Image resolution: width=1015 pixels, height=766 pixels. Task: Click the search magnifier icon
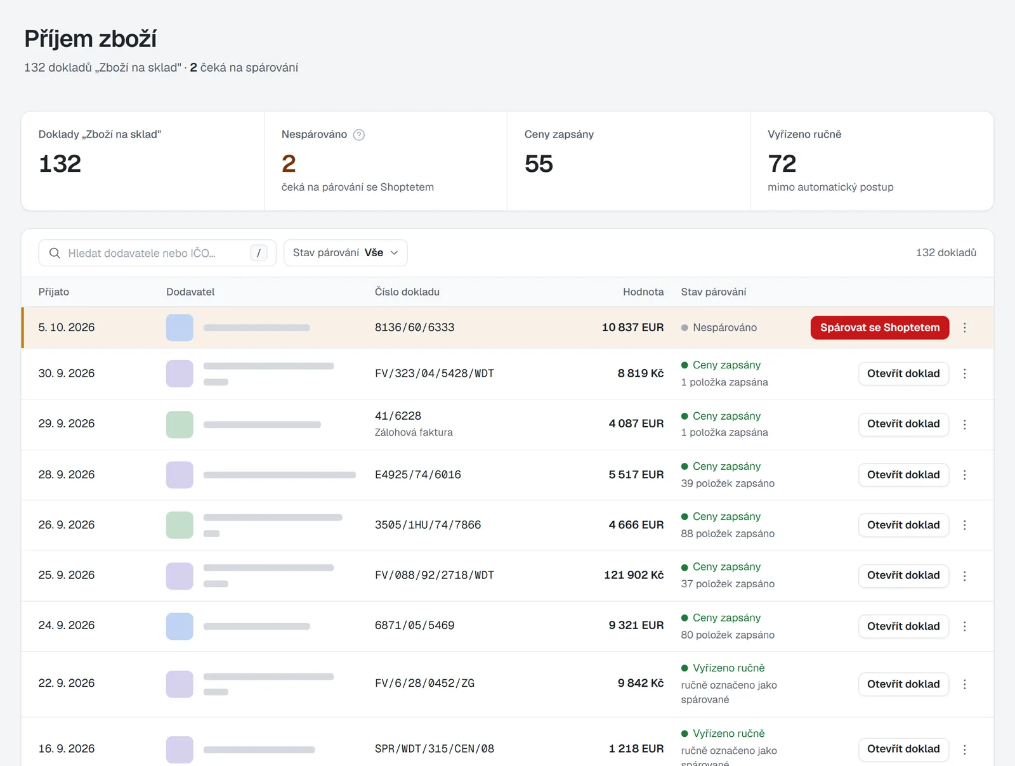(55, 253)
